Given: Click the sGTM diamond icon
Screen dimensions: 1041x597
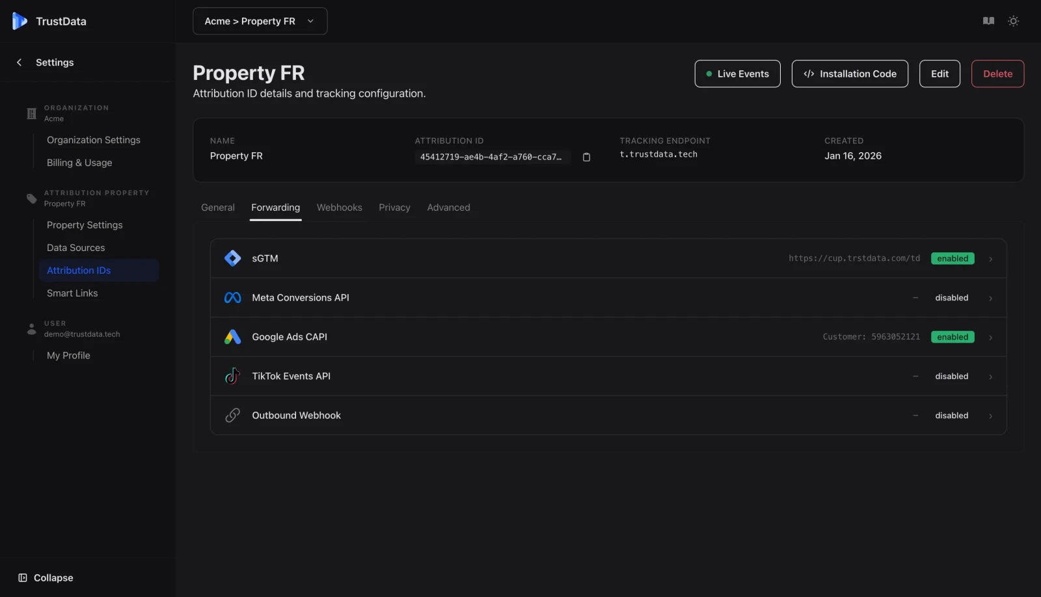Looking at the screenshot, I should coord(232,258).
